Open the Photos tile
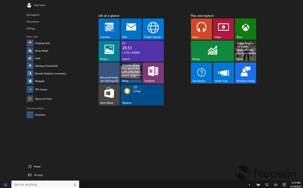303x188 pixels. (109, 51)
